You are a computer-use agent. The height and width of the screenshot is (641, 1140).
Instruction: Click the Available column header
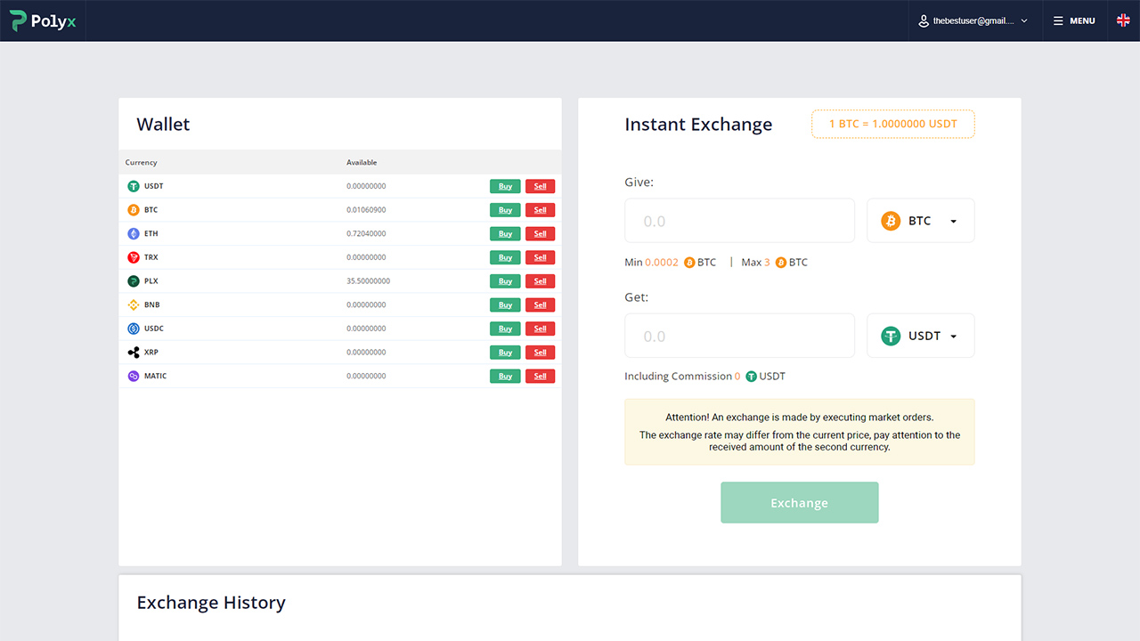(x=362, y=162)
